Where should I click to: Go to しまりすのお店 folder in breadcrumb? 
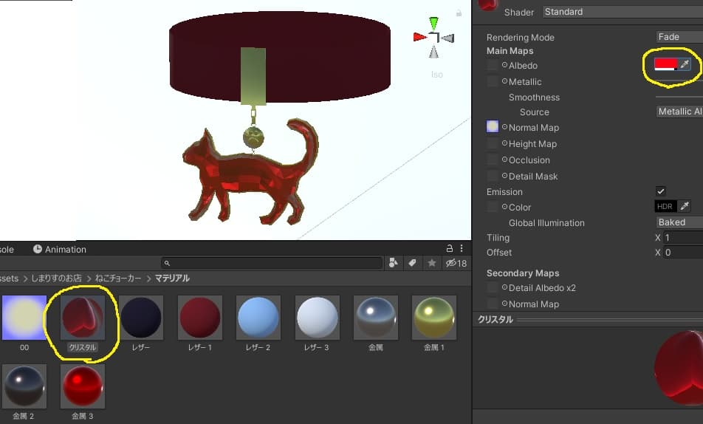[x=56, y=278]
